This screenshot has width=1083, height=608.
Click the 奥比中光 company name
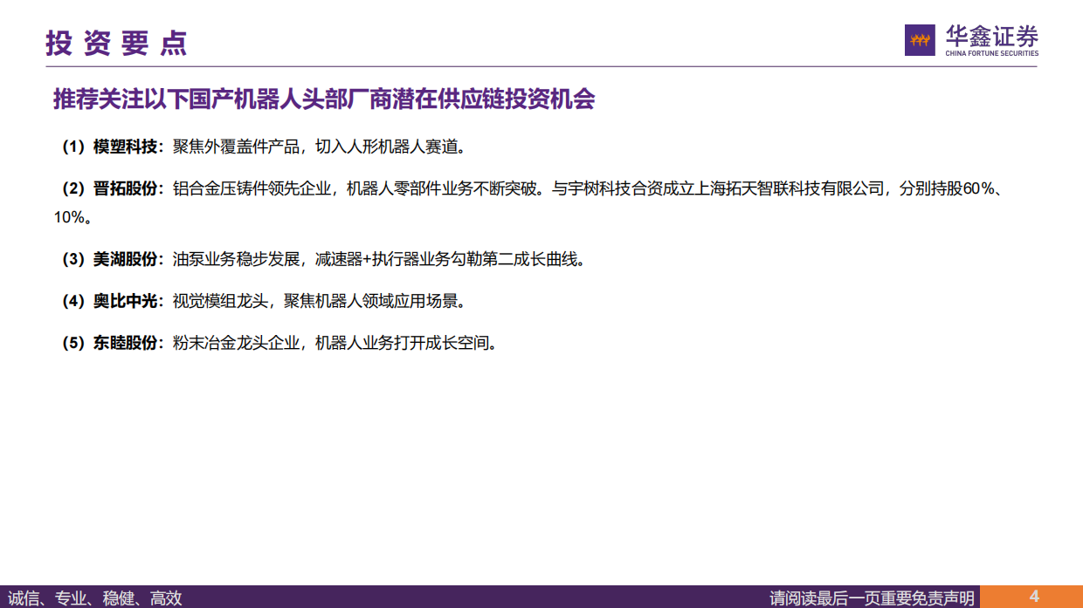pyautogui.click(x=125, y=301)
